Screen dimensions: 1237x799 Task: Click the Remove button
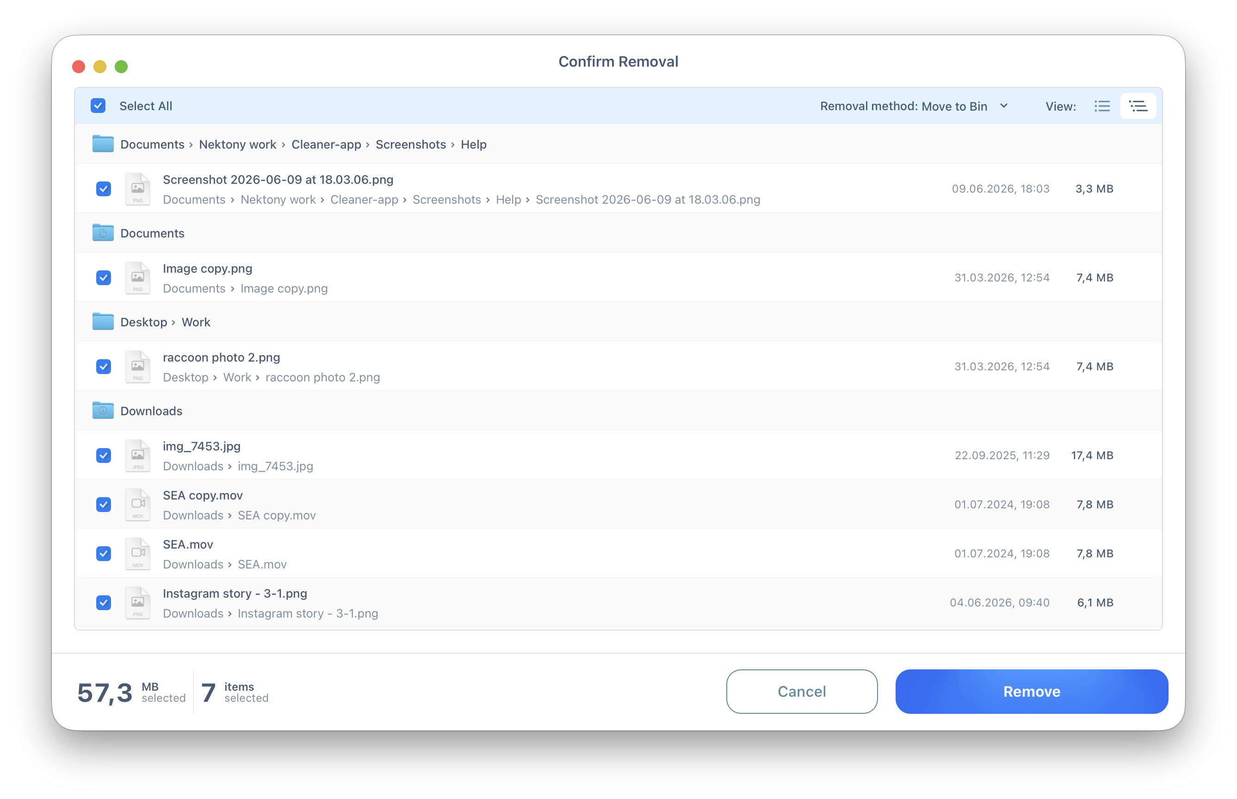coord(1031,691)
